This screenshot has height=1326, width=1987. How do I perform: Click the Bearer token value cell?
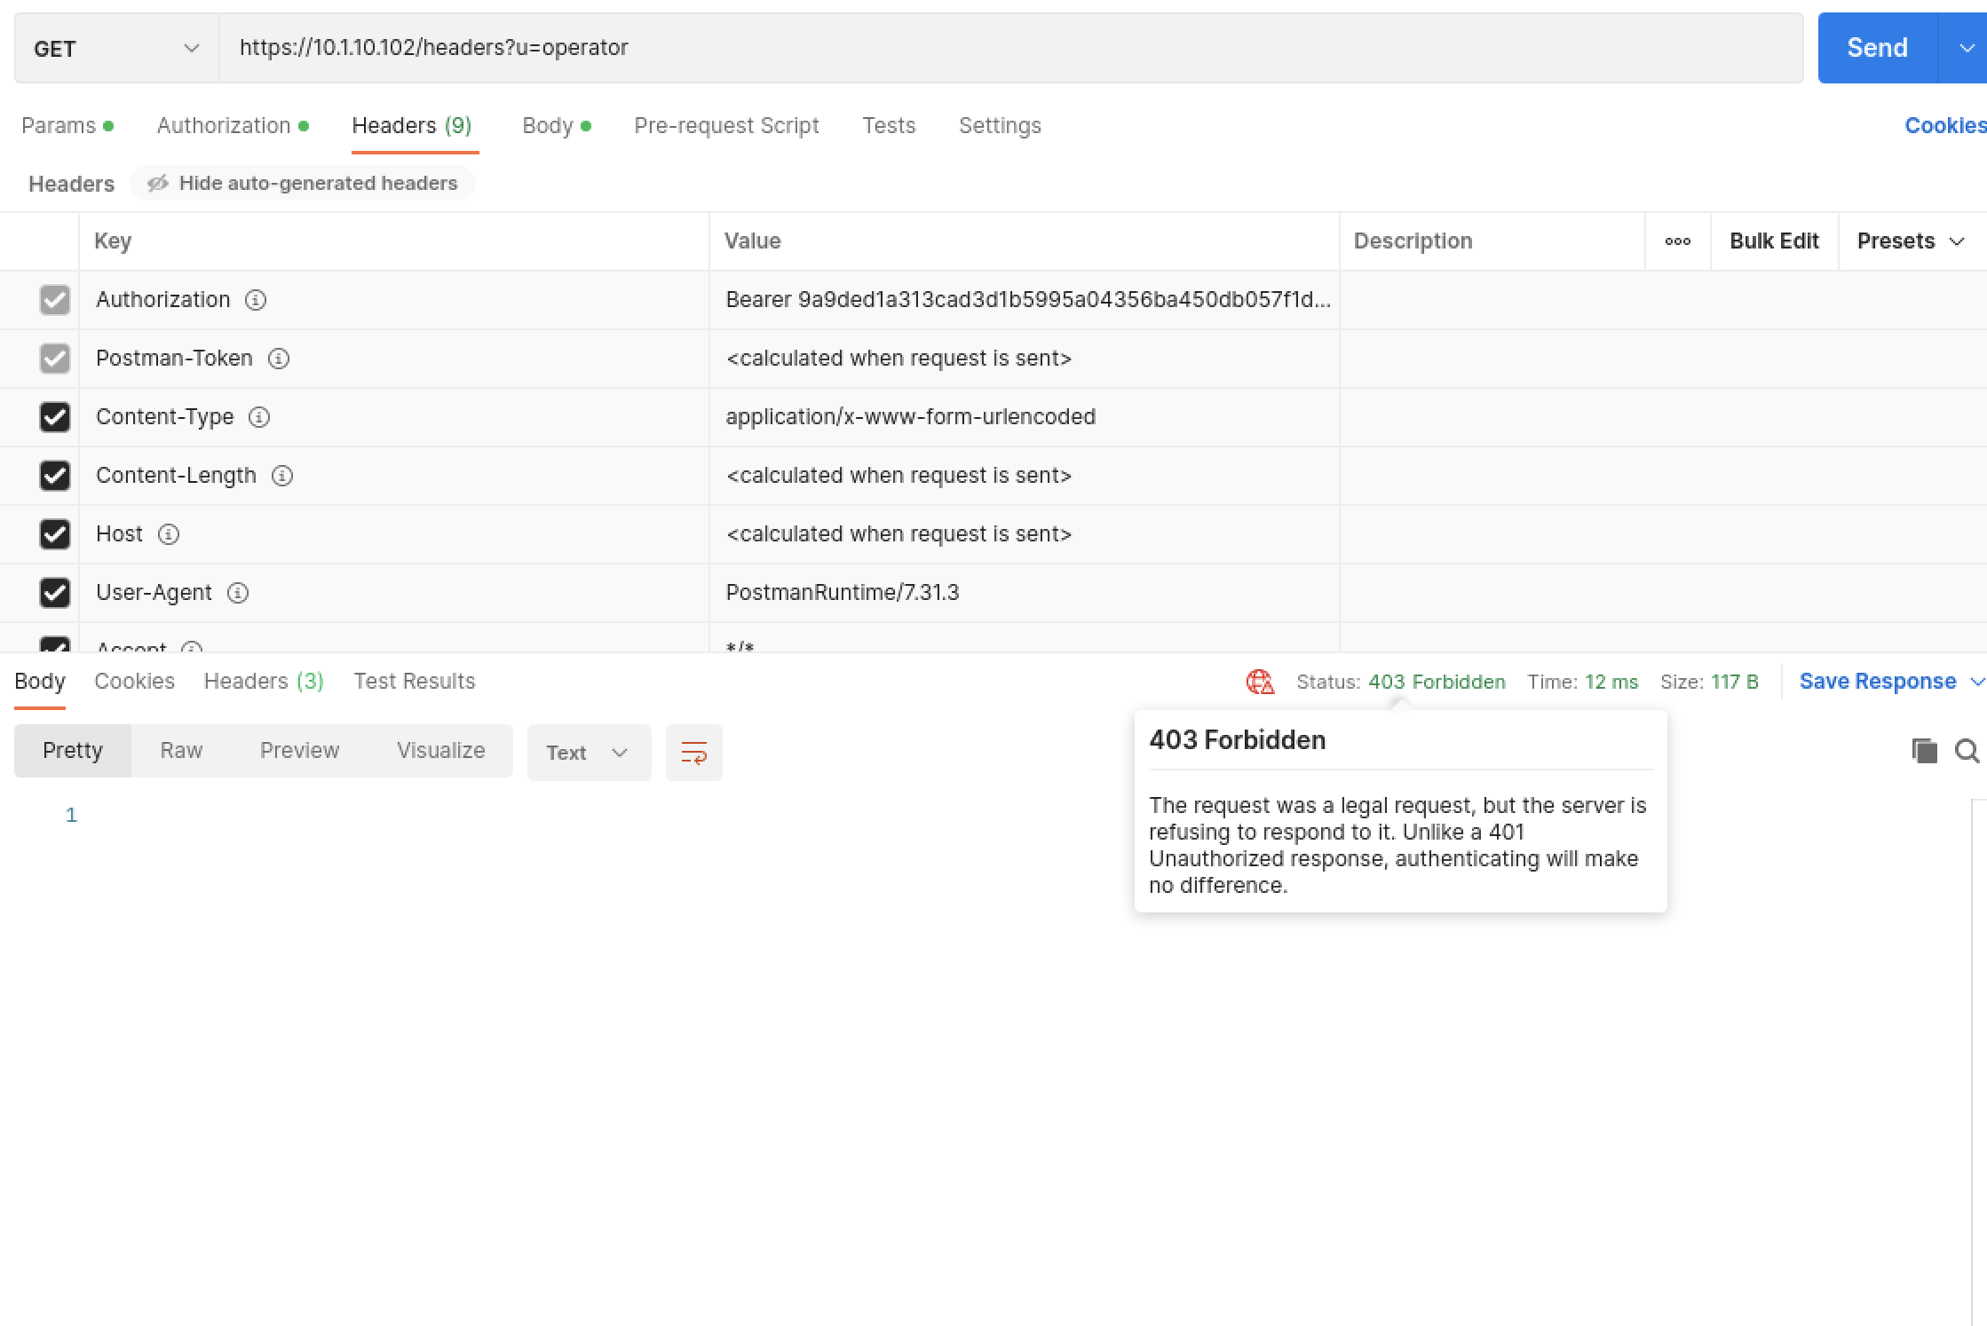(x=1025, y=300)
